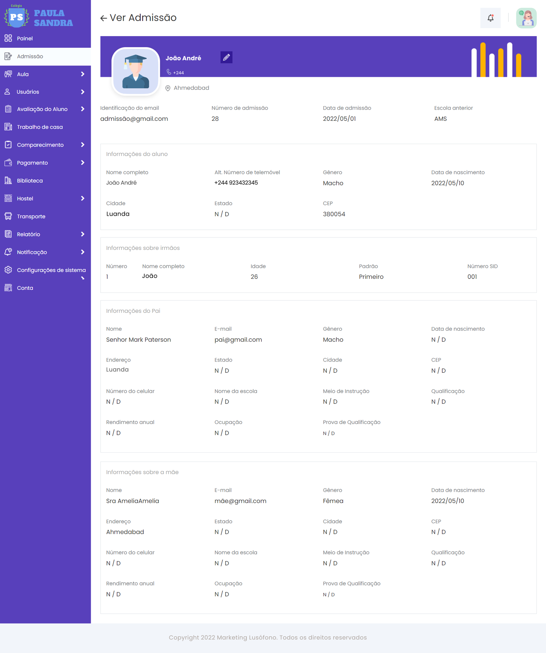Select Admissão menu item
Viewport: 546px width, 653px height.
pyautogui.click(x=30, y=56)
